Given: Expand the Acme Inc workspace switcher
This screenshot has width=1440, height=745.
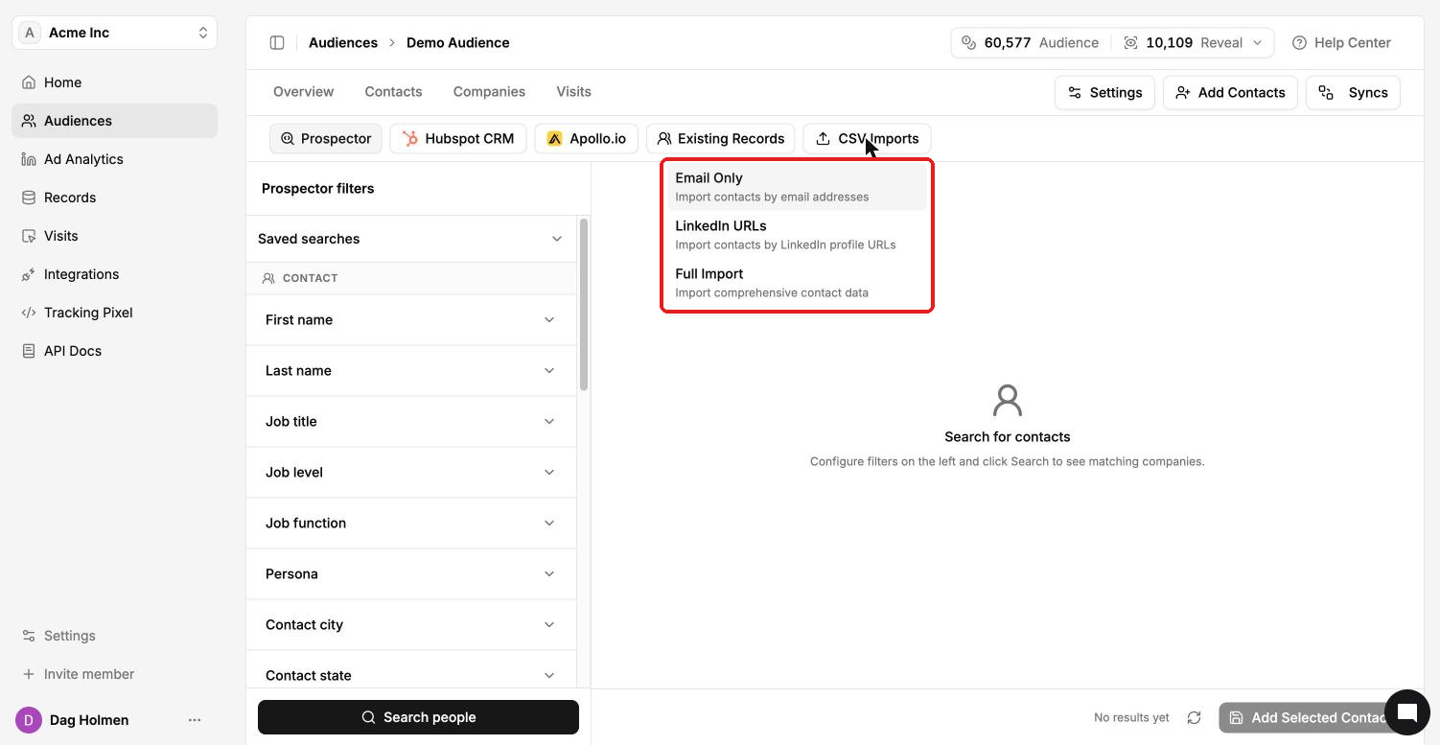Looking at the screenshot, I should pos(114,33).
